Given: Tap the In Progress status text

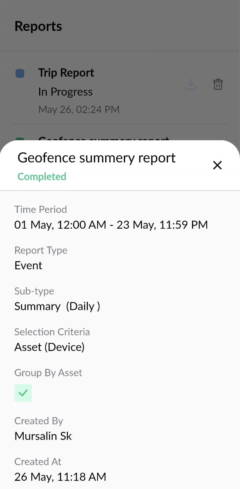Looking at the screenshot, I should [65, 92].
